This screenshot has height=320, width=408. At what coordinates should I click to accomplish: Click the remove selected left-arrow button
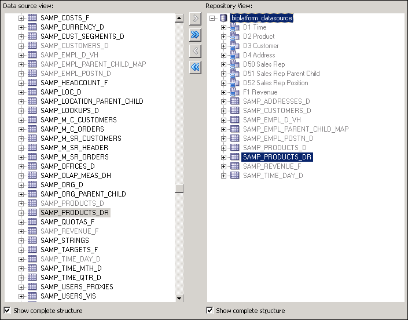point(195,51)
